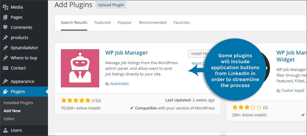Viewport: 307px width, 136px height.
Task: Click the pin icon beside tipsandadvice
Action: point(5,48)
